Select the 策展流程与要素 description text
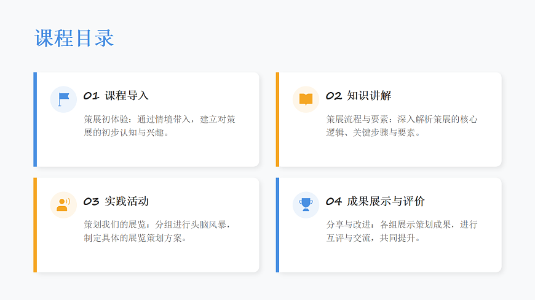Screen dimensions: 535x300 [x=402, y=125]
